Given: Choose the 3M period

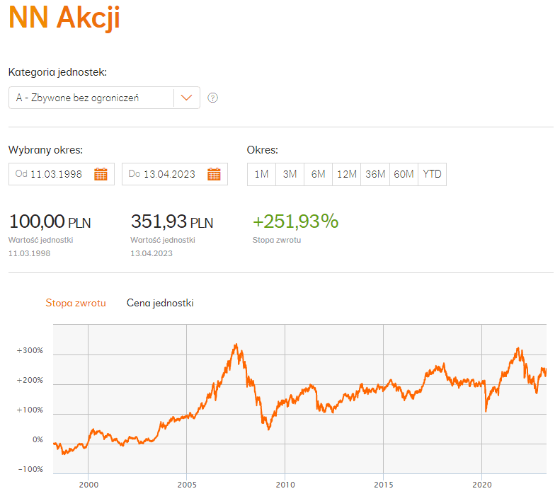Looking at the screenshot, I should [290, 174].
